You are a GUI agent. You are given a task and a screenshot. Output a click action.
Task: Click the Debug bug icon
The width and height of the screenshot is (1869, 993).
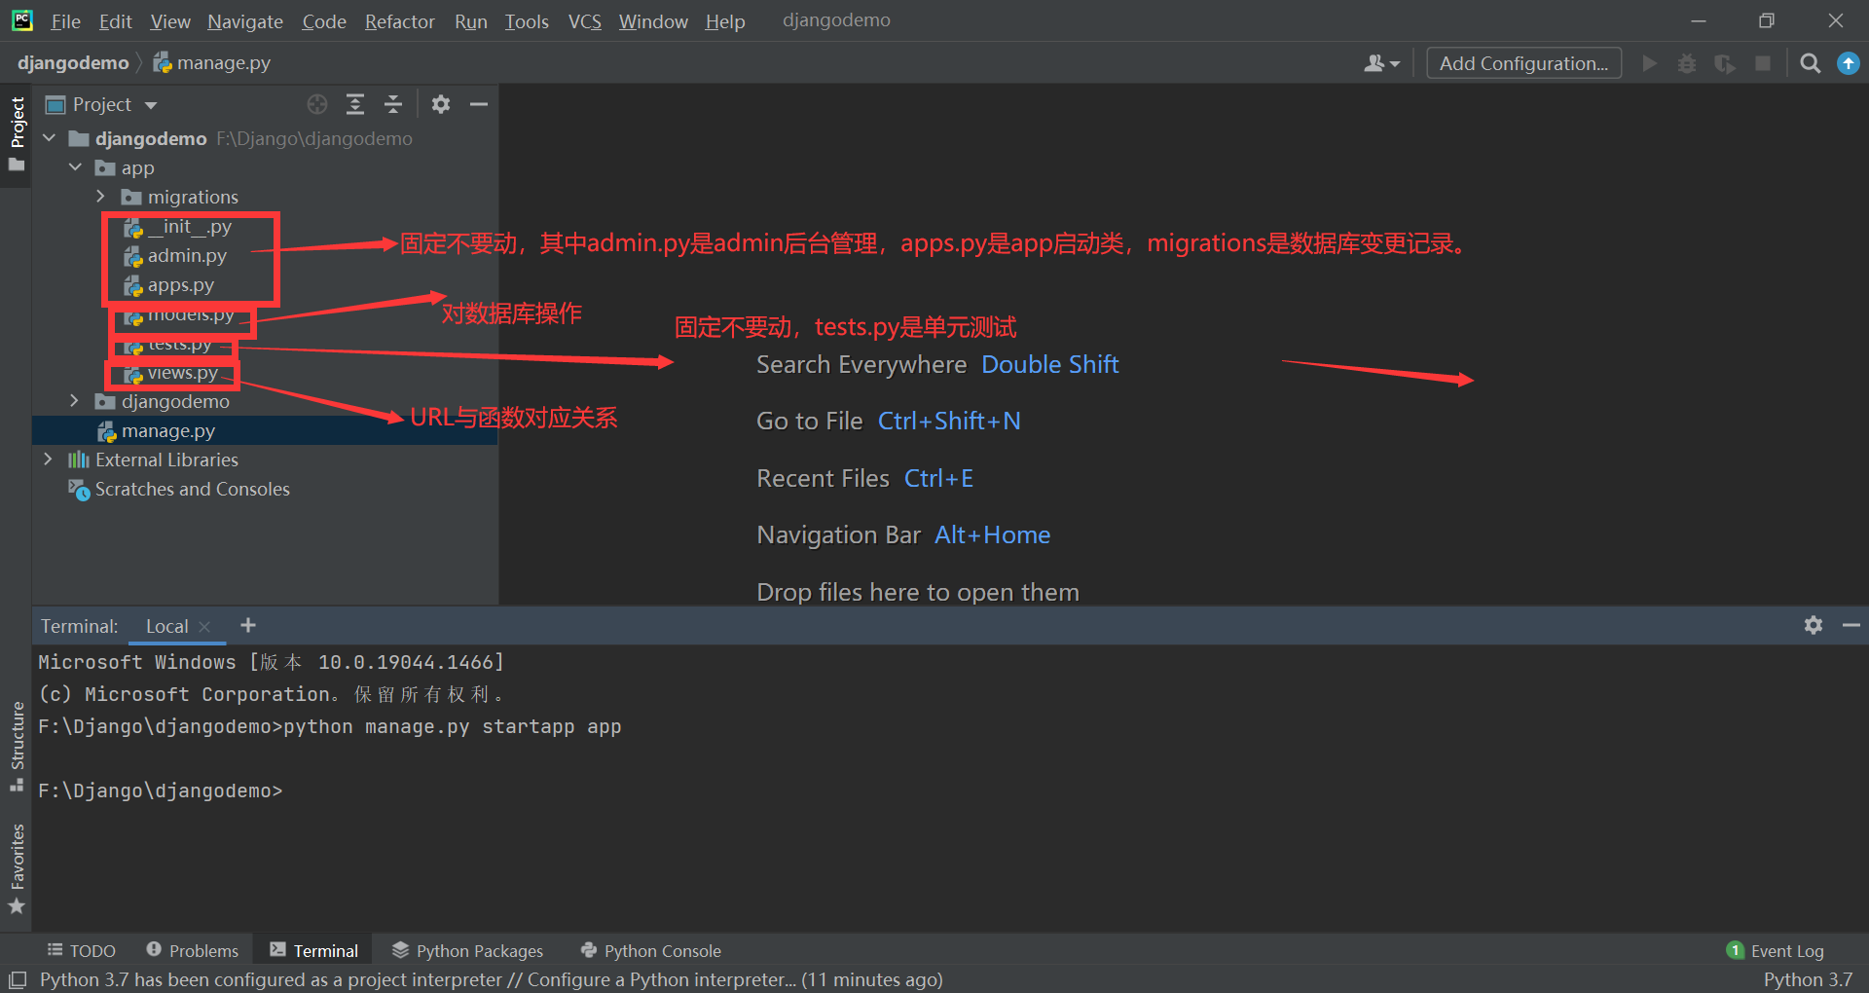tap(1687, 63)
